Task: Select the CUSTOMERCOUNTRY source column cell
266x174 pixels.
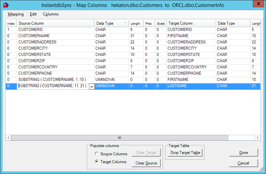Action: point(56,67)
